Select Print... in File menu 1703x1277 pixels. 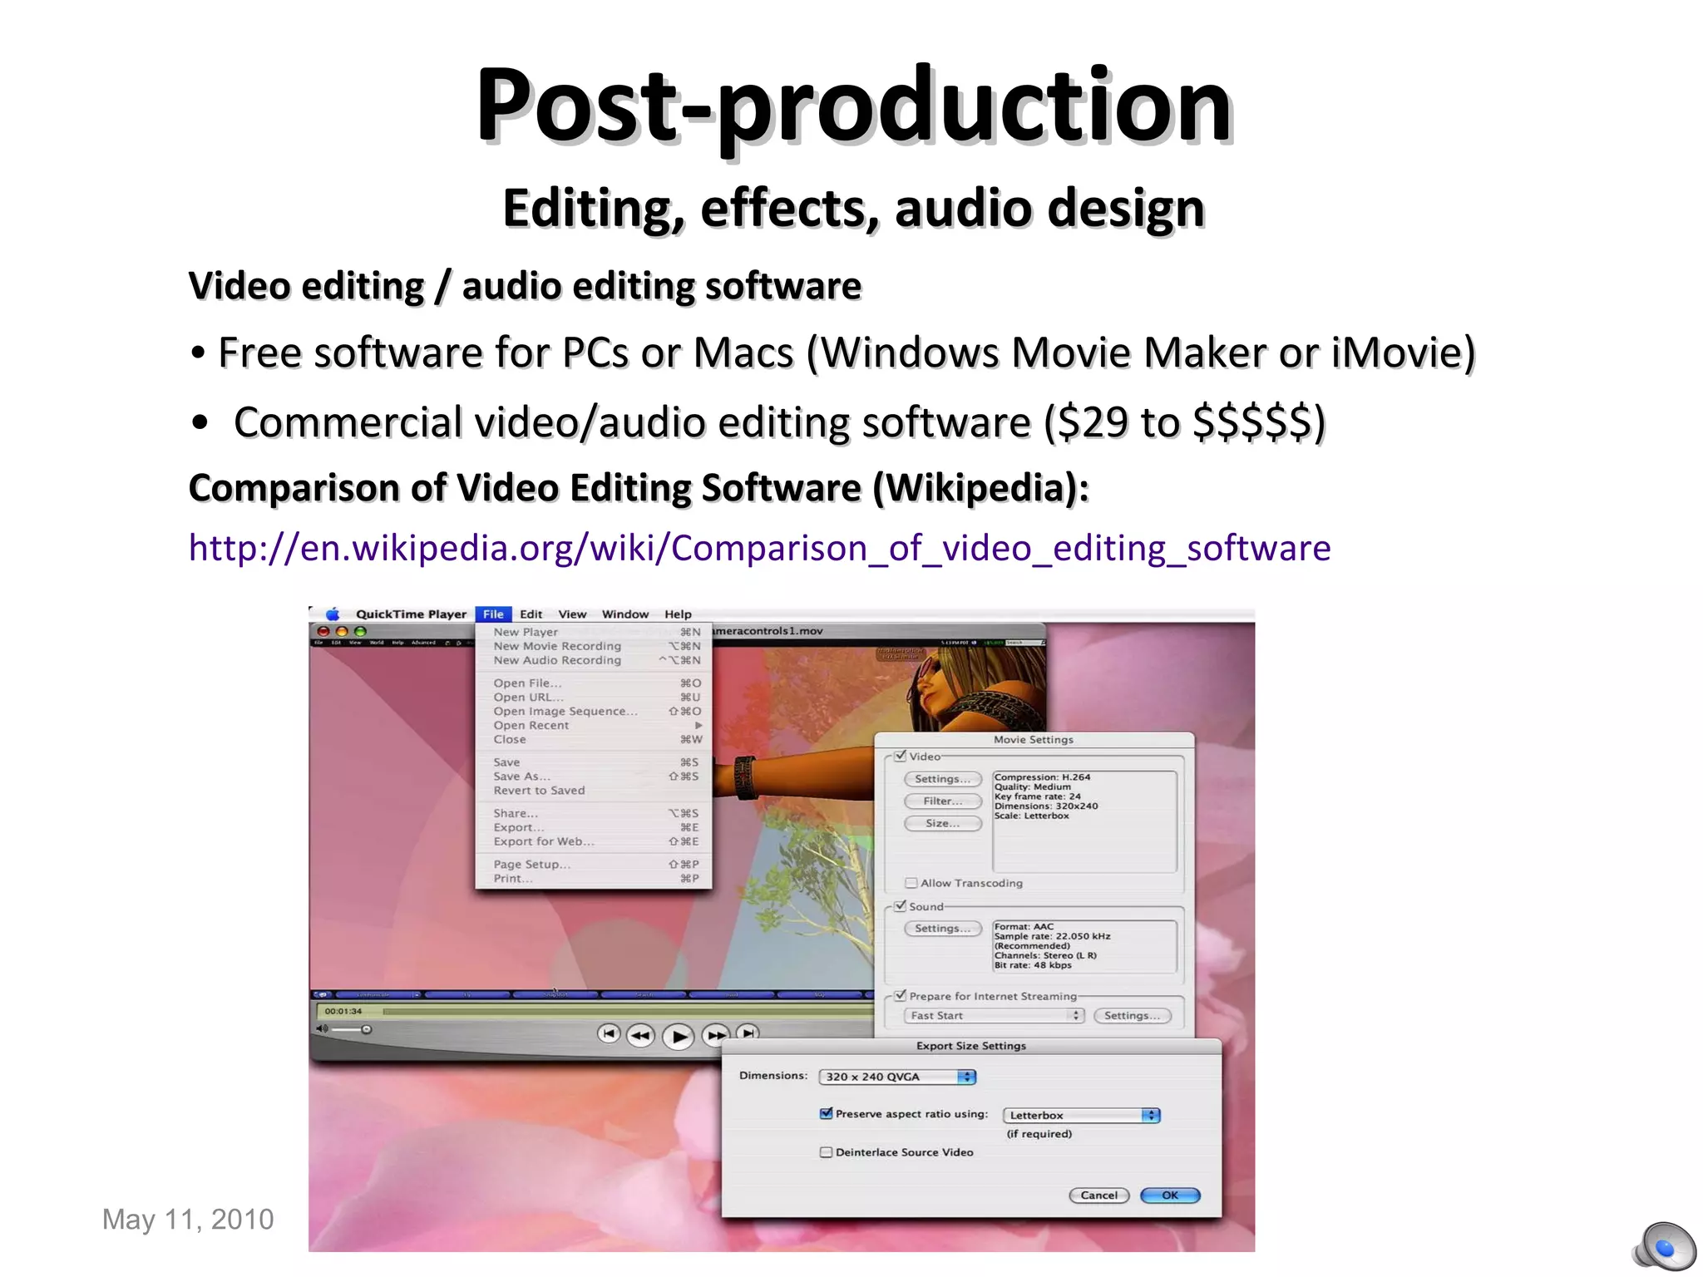[594, 879]
